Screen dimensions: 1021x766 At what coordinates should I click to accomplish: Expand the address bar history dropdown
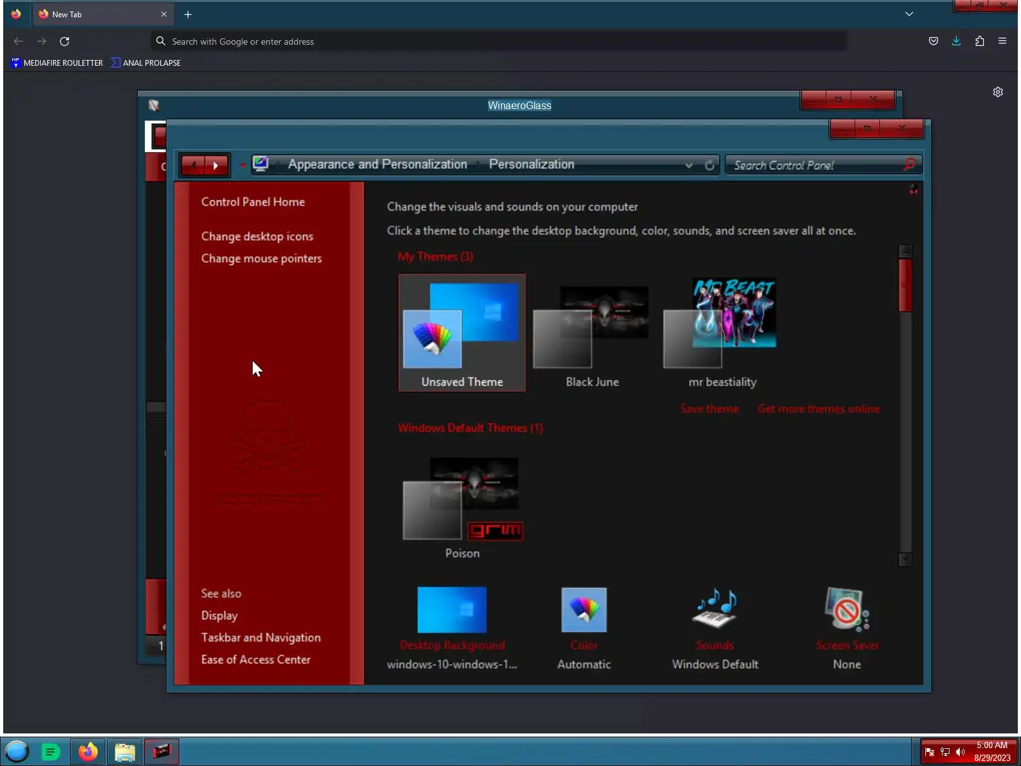[689, 165]
